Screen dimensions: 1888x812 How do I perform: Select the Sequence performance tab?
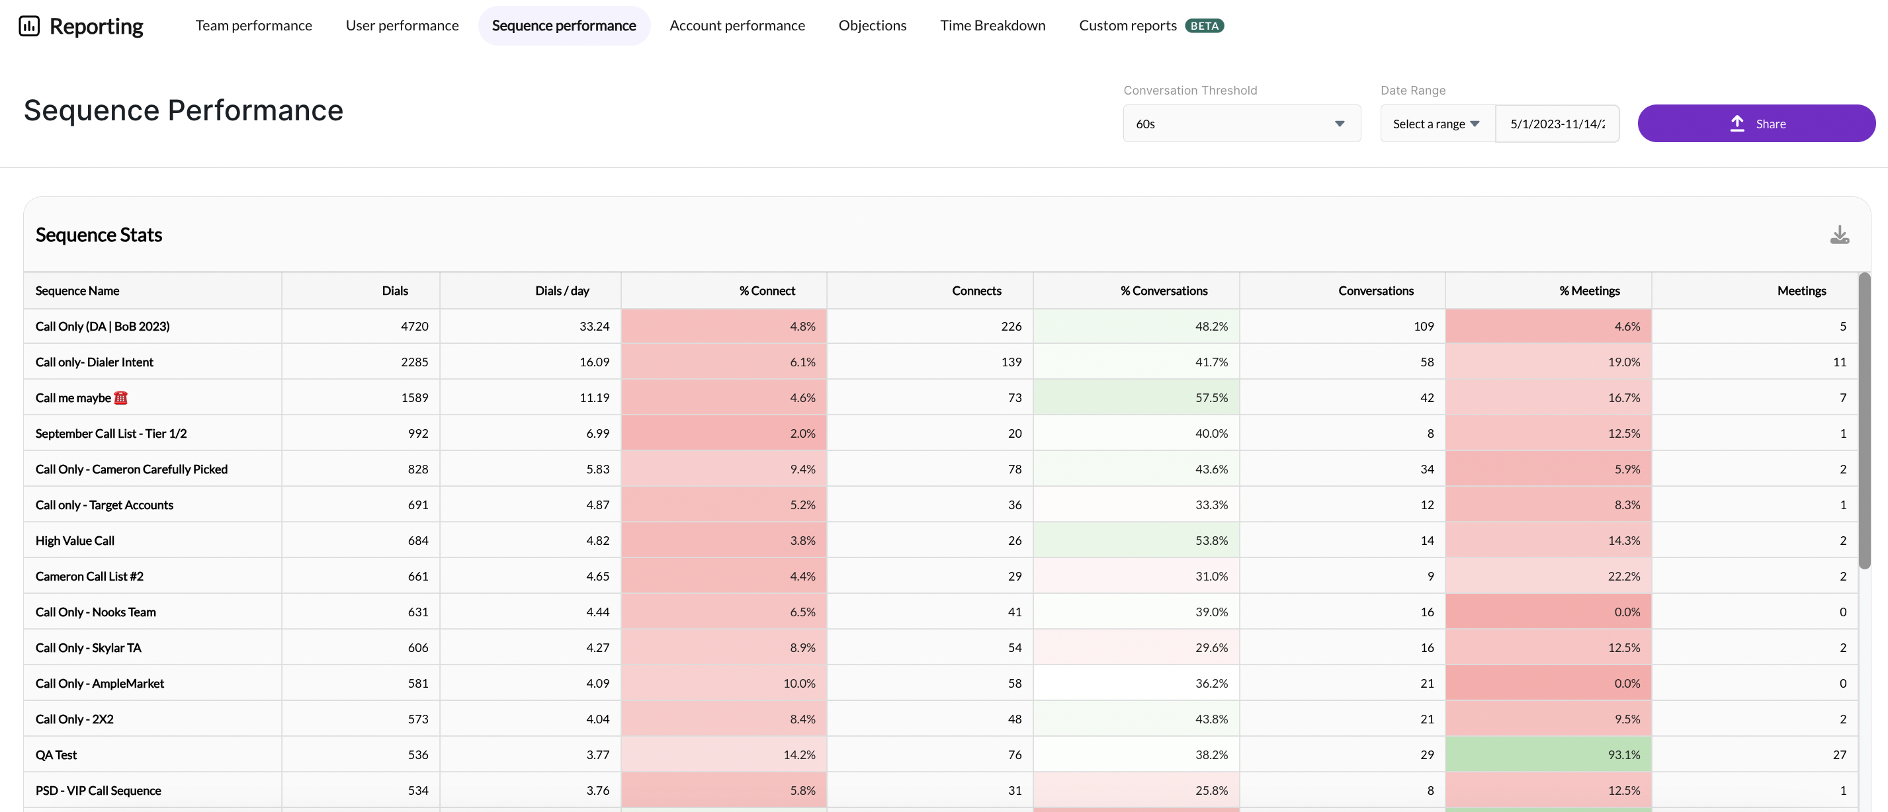point(564,26)
